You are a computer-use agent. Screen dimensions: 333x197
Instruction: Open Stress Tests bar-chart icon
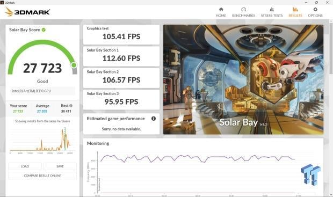272,9
